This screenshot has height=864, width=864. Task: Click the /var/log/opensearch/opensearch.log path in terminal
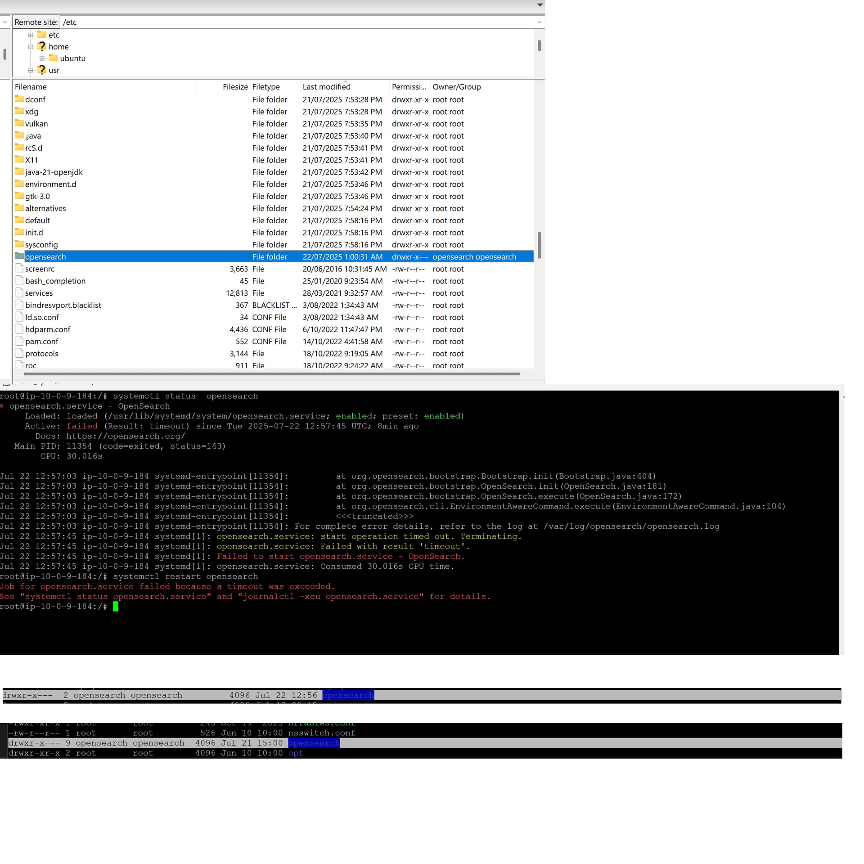tap(631, 526)
